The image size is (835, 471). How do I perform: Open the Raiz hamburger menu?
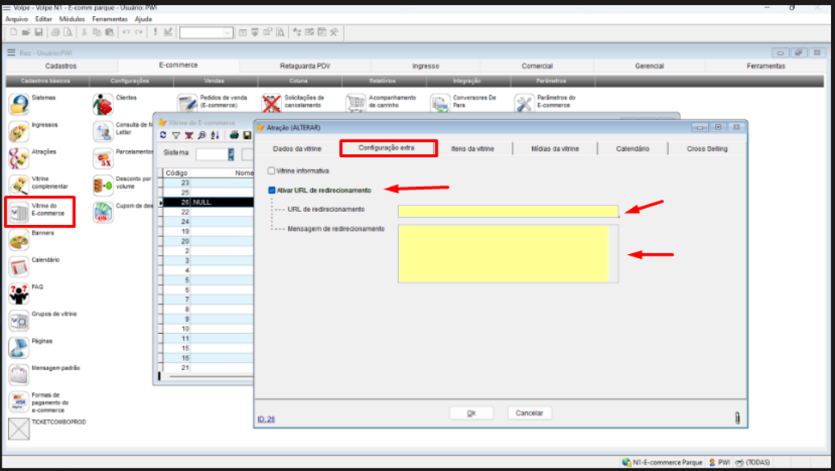click(x=11, y=52)
